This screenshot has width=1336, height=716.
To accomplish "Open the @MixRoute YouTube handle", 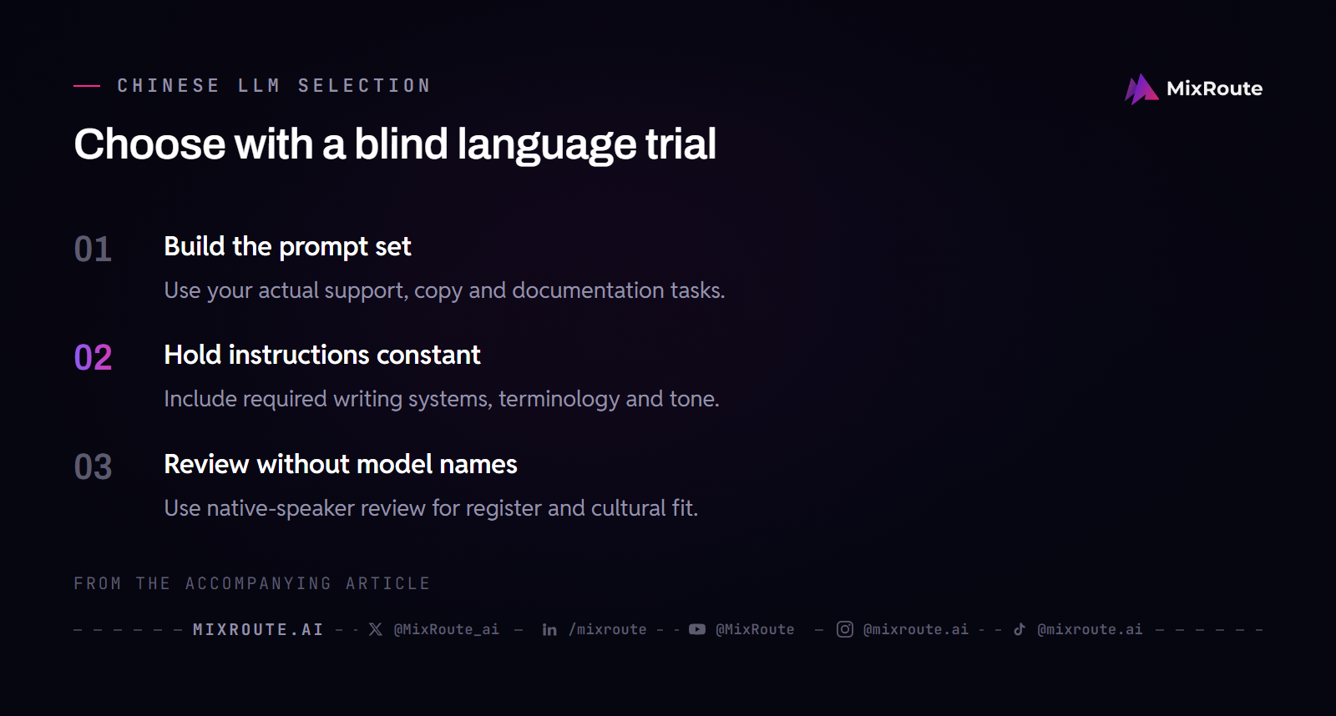I will point(755,629).
